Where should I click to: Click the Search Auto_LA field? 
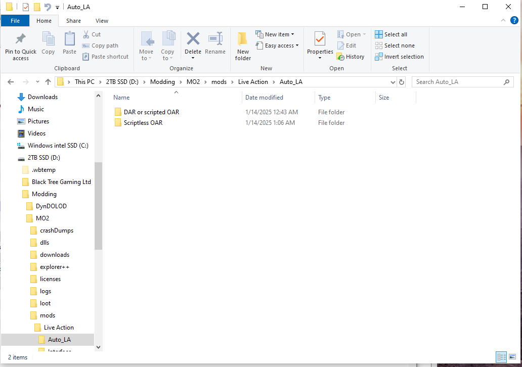point(462,82)
